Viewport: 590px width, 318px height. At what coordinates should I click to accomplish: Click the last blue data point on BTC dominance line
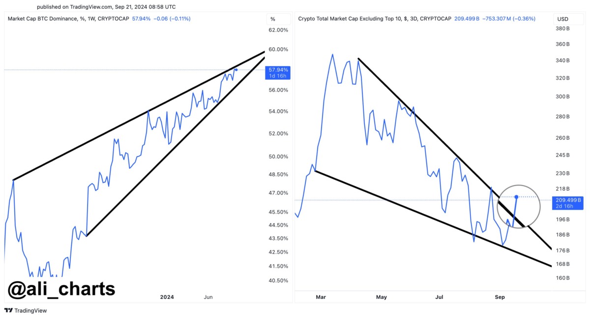coord(236,70)
